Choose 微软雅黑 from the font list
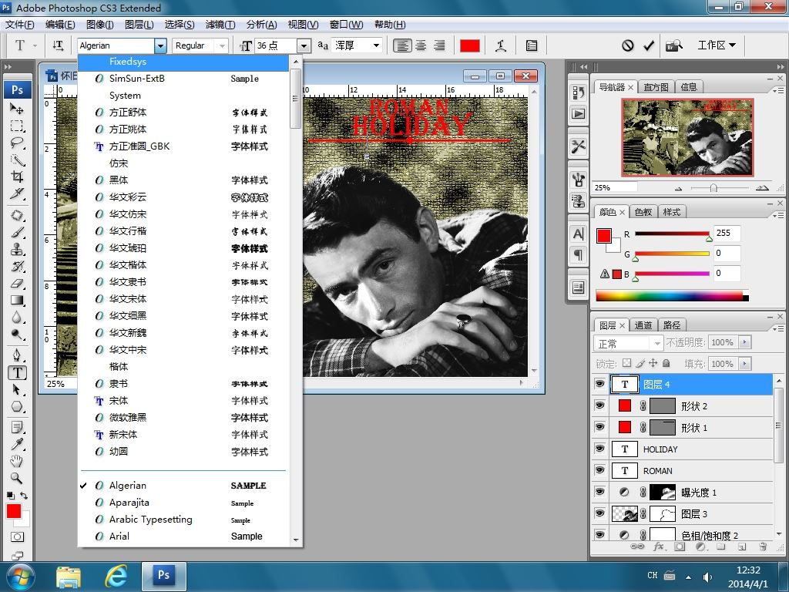 [183, 417]
